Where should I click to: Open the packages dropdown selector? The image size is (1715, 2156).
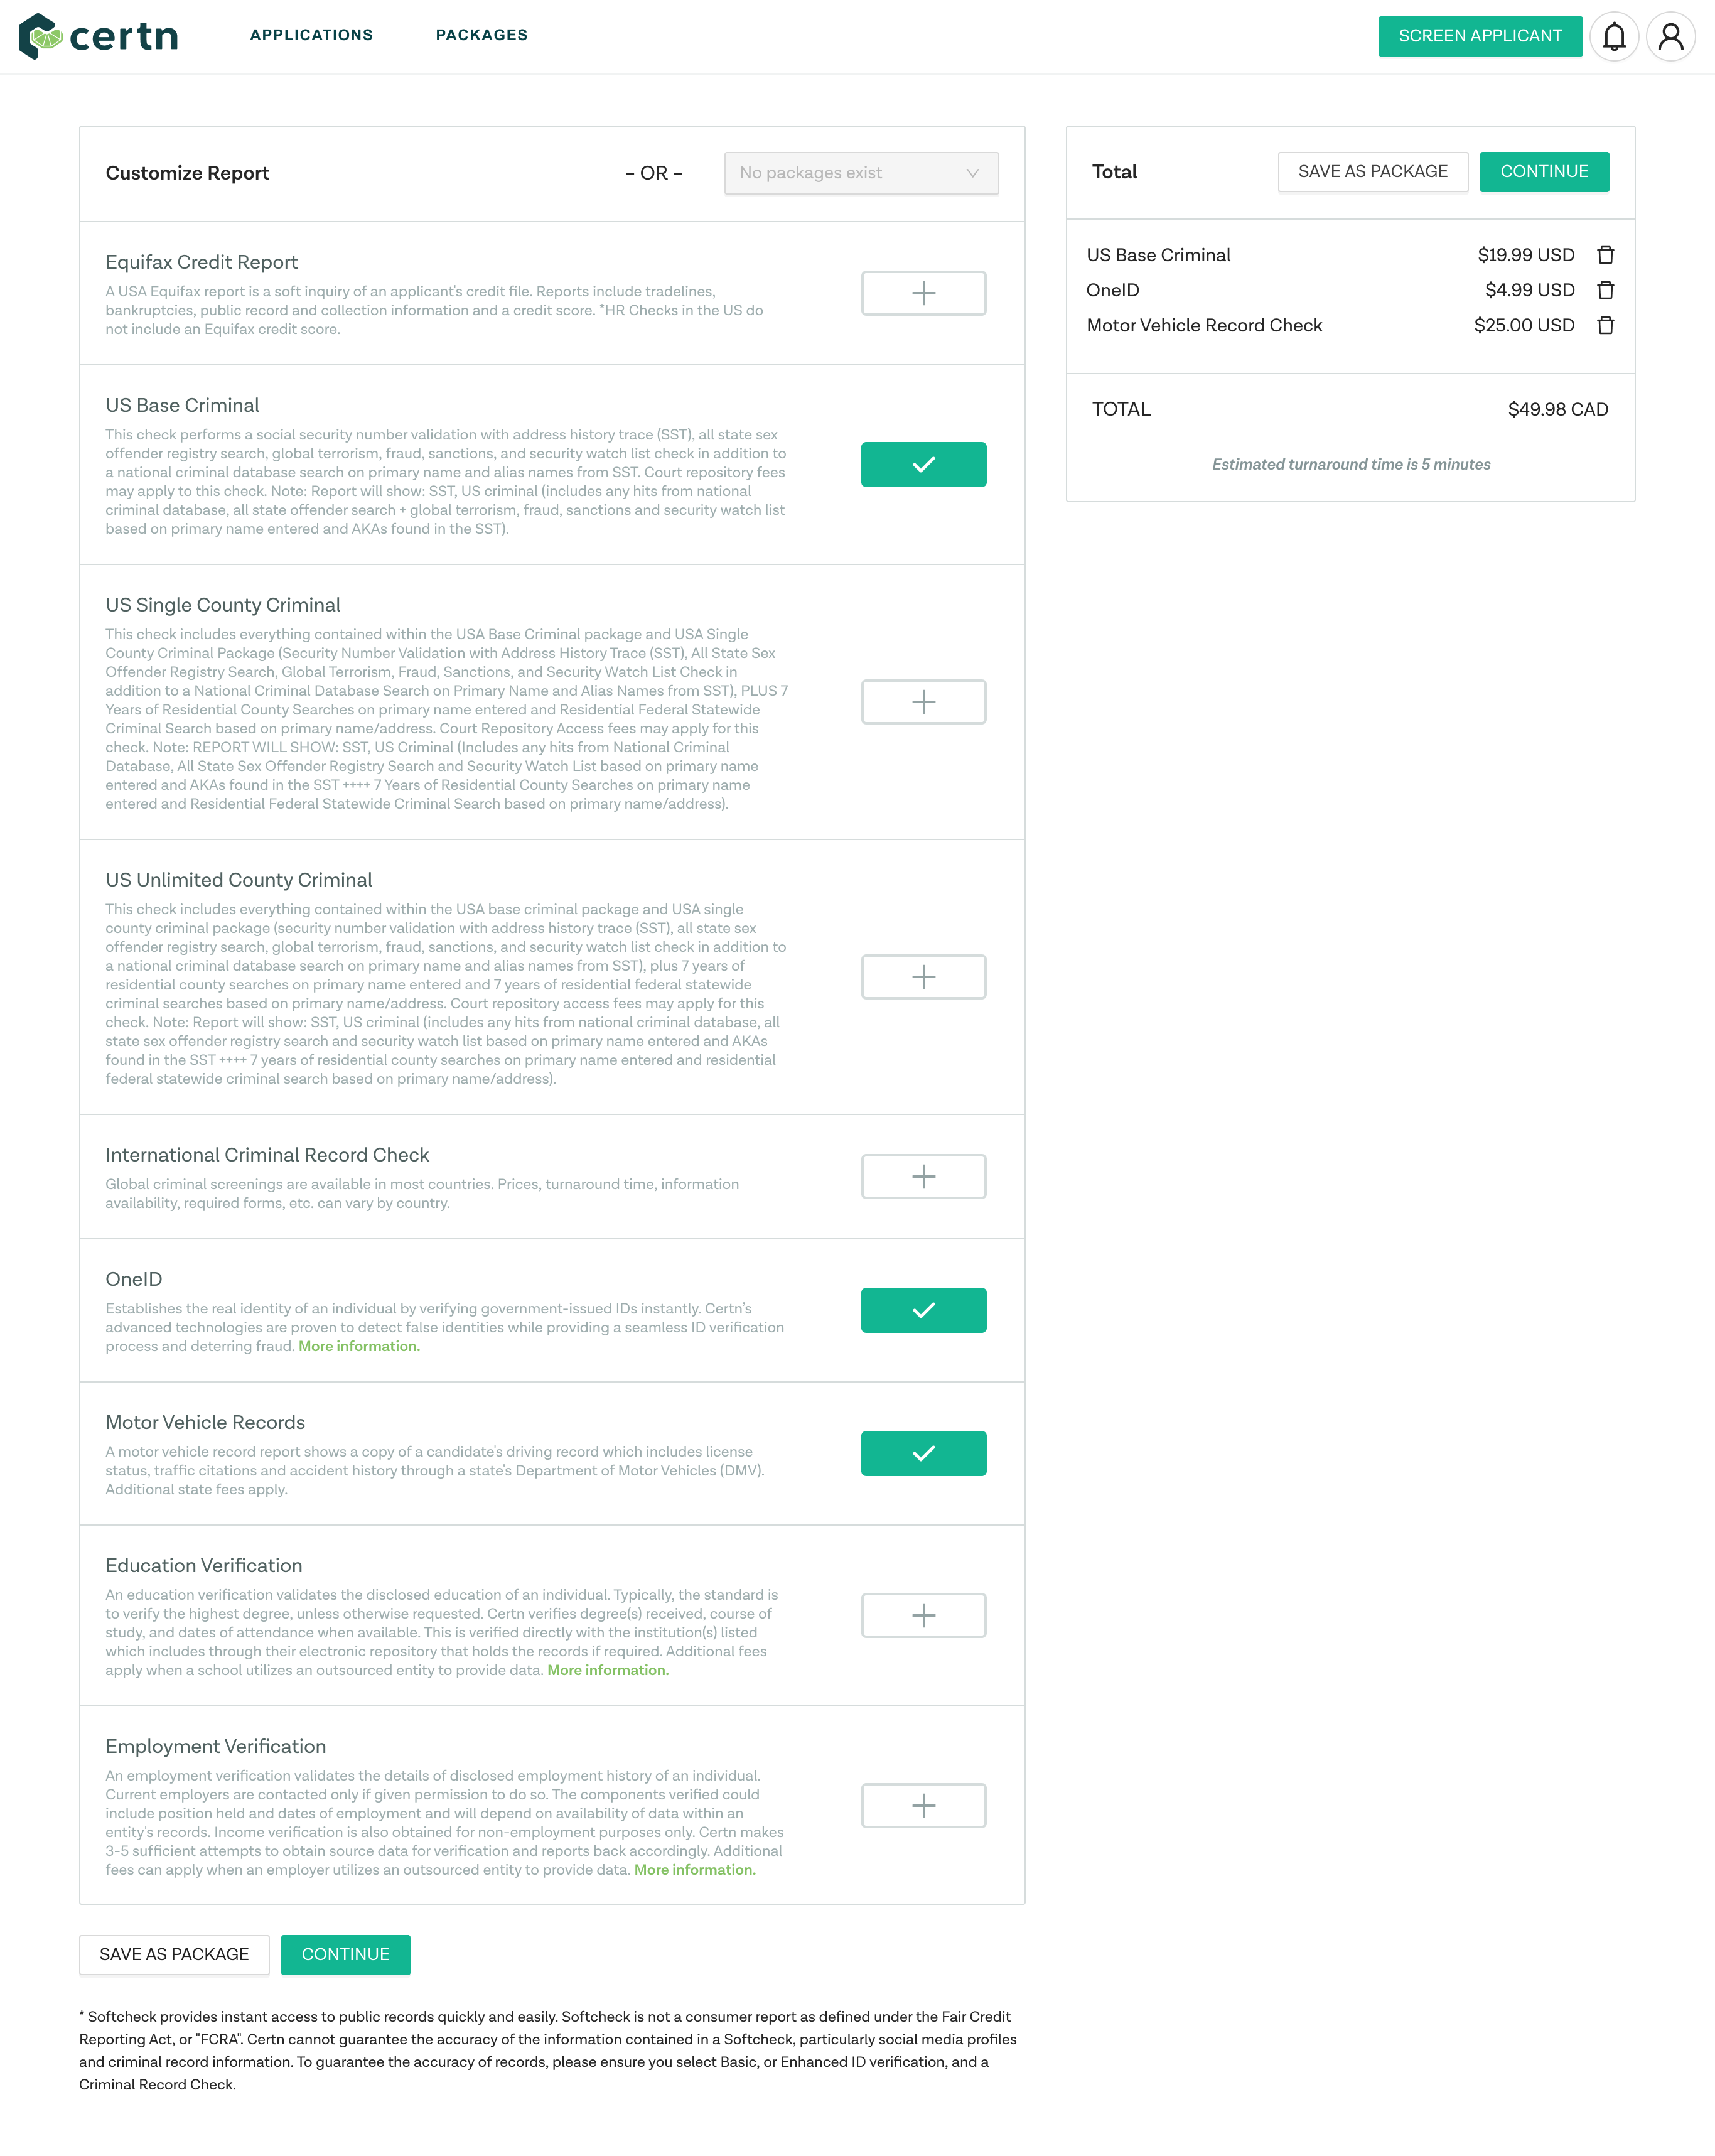tap(859, 171)
